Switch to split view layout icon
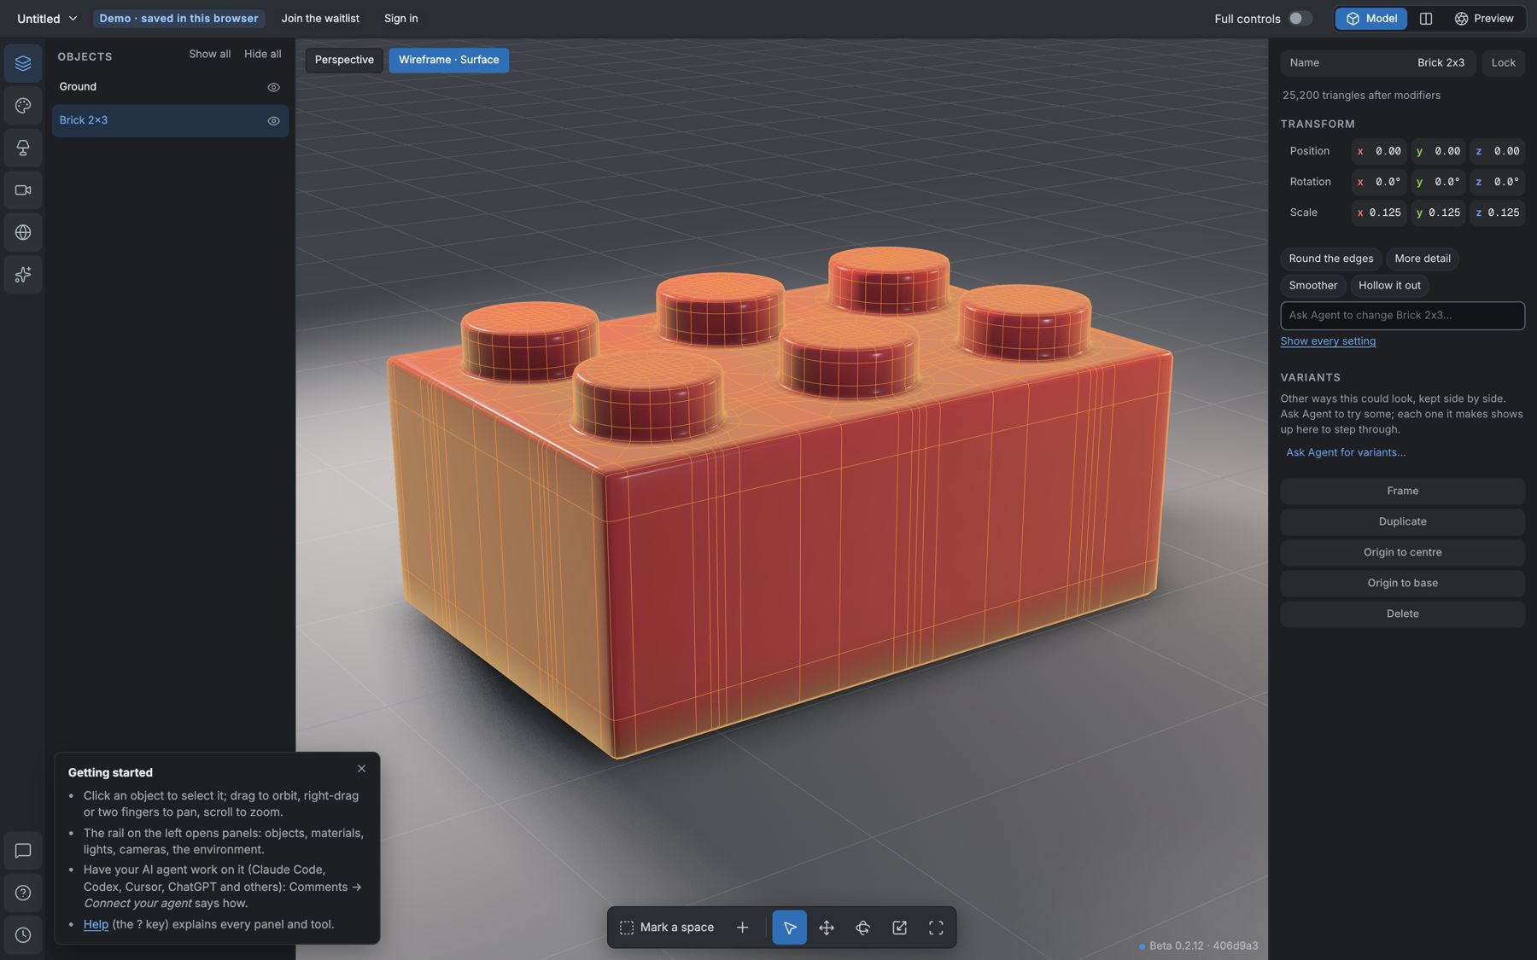 click(1426, 19)
